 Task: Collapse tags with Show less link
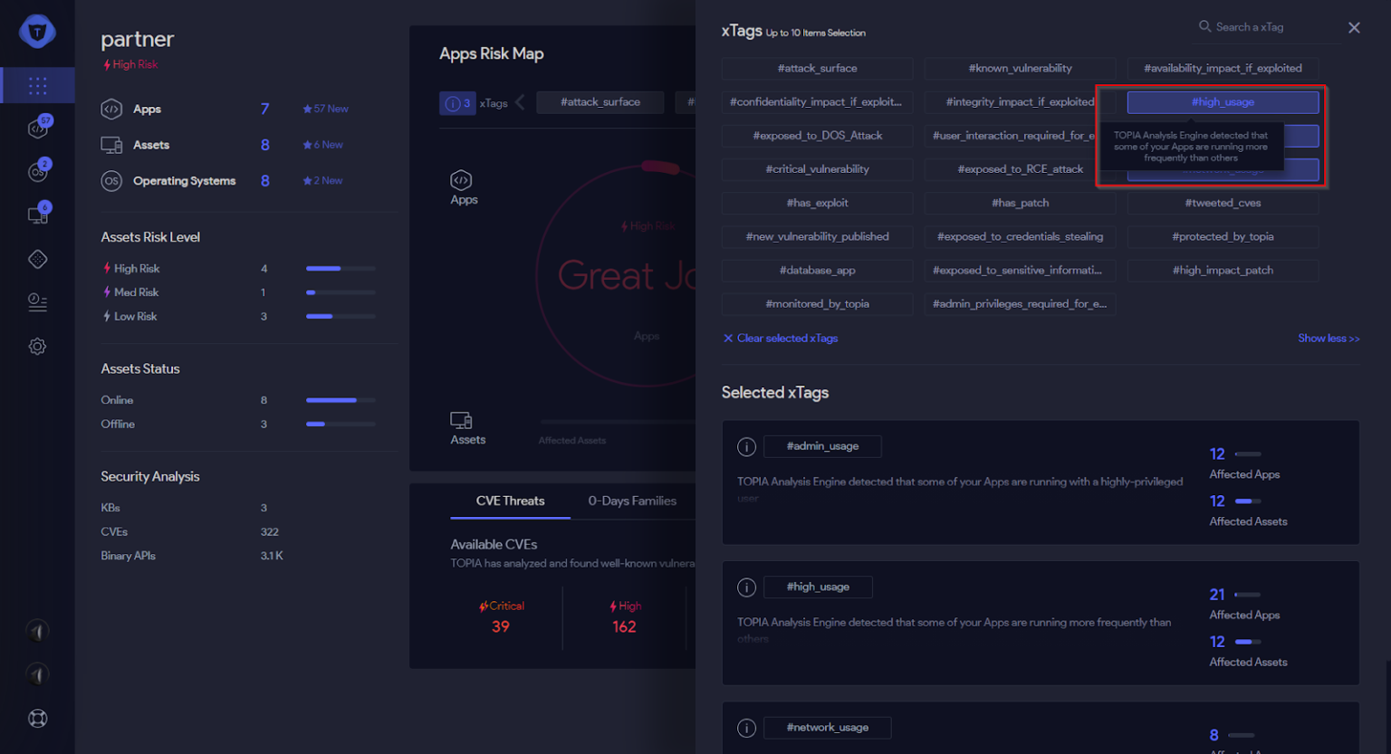[x=1329, y=339]
